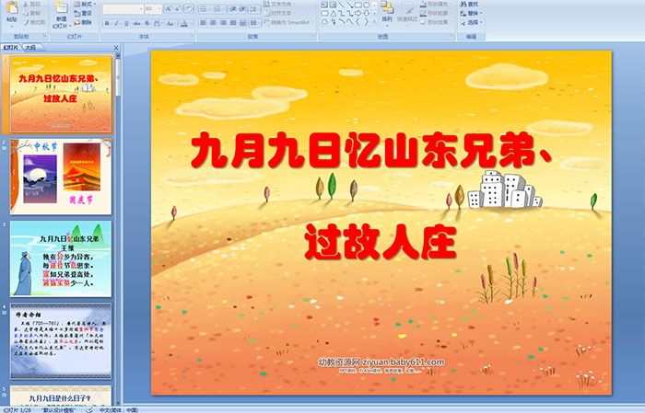Open the Change Case (Aa) dropdown
This screenshot has height=413, width=645.
pos(170,23)
